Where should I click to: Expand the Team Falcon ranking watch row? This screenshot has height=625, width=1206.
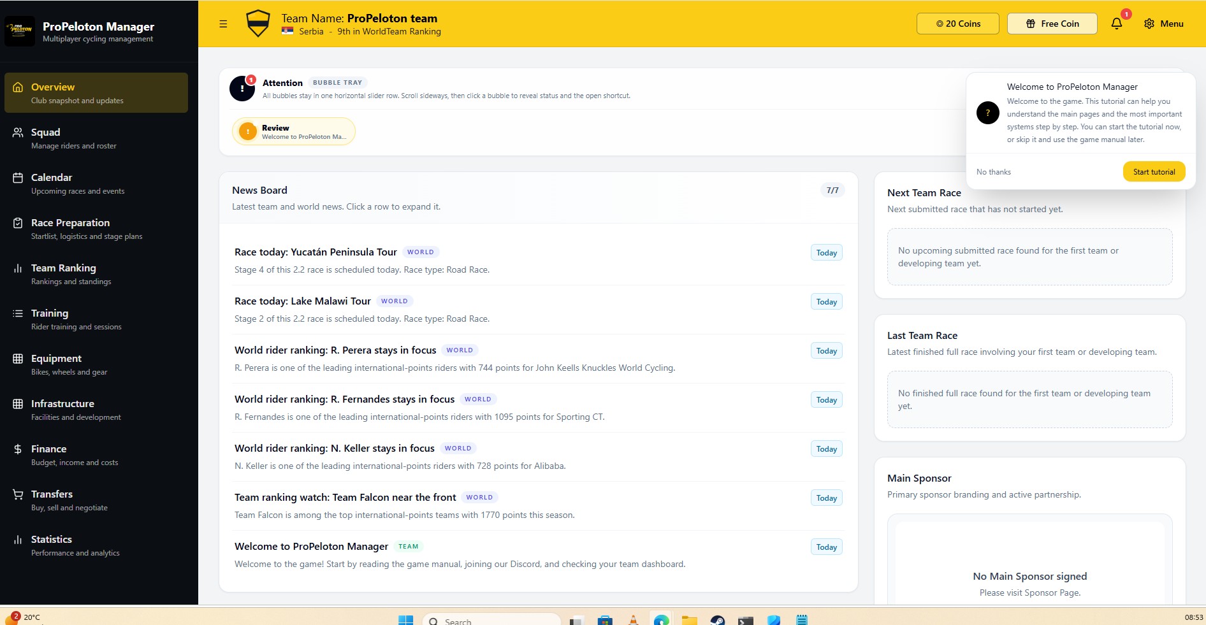click(539, 506)
